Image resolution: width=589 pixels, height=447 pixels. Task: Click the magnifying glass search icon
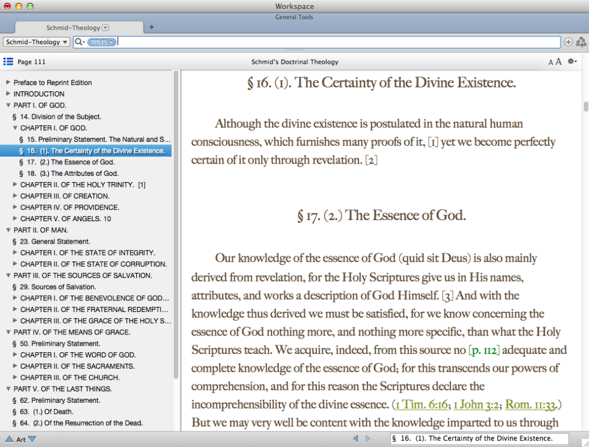78,41
